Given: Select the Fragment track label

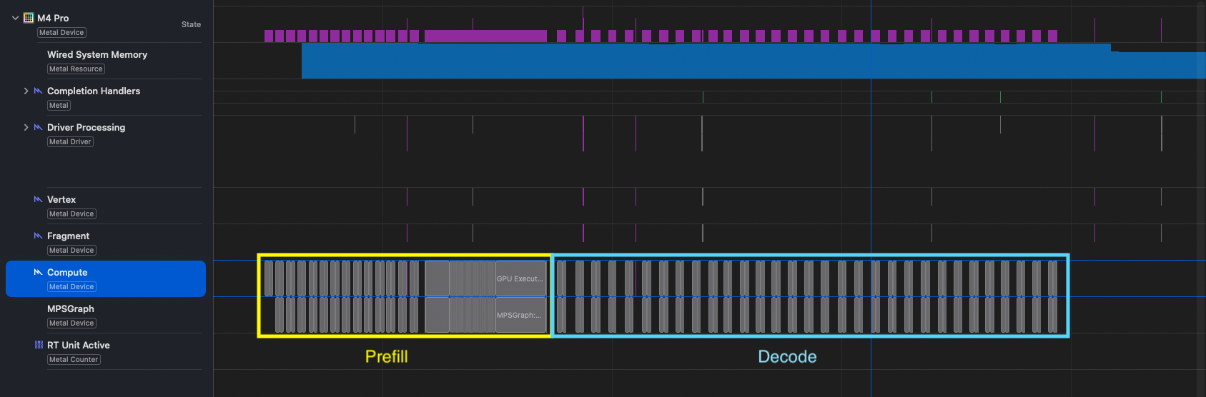Looking at the screenshot, I should [x=68, y=236].
